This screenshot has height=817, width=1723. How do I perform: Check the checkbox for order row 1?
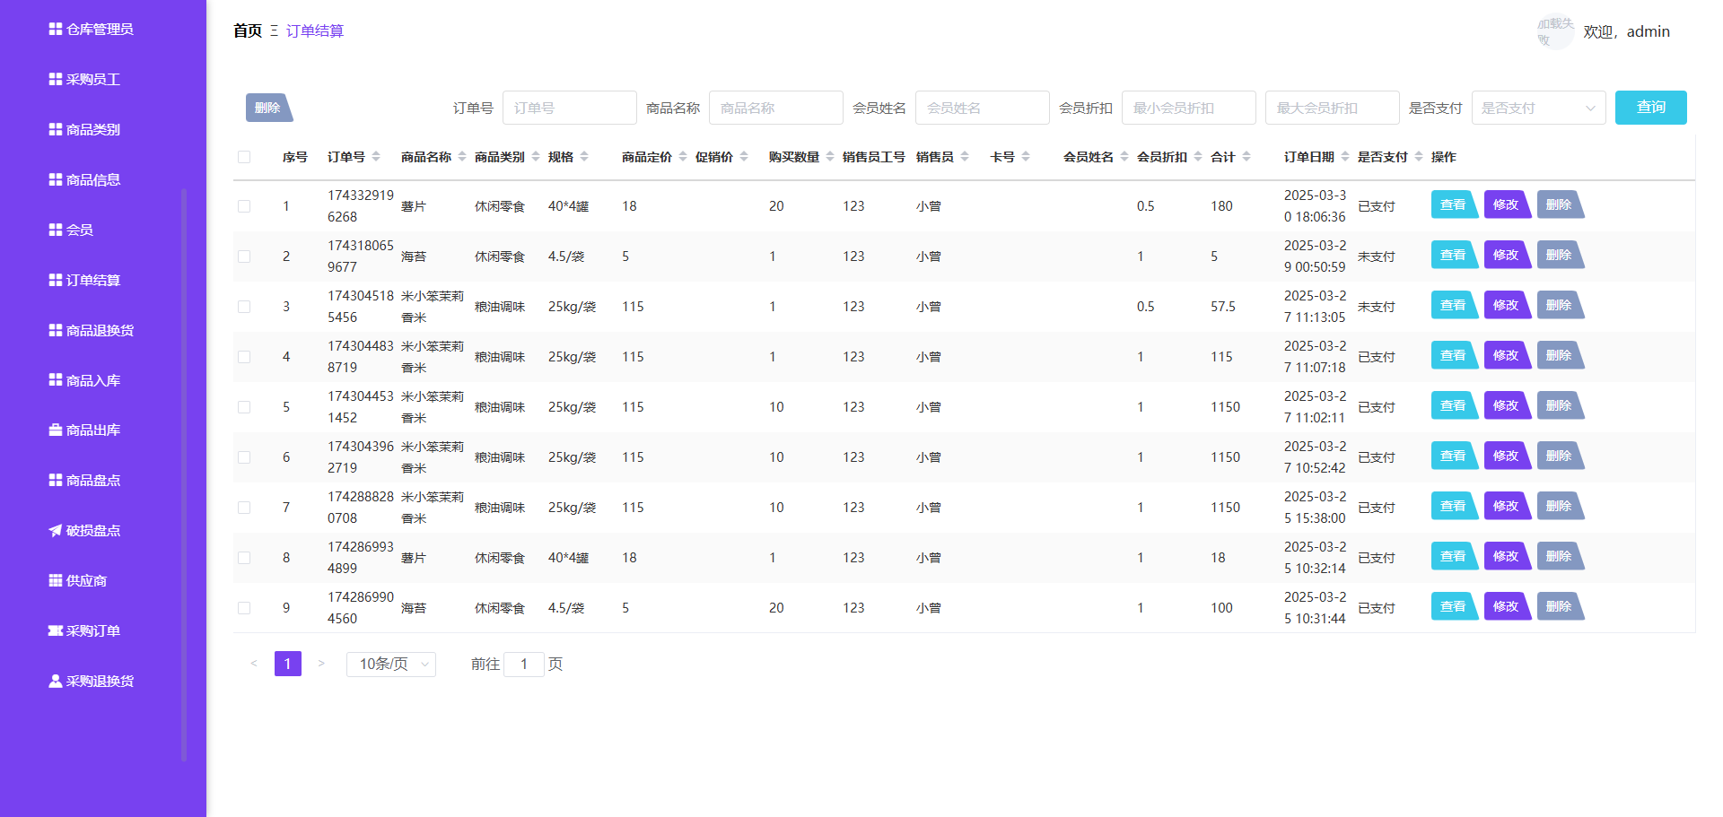244,205
